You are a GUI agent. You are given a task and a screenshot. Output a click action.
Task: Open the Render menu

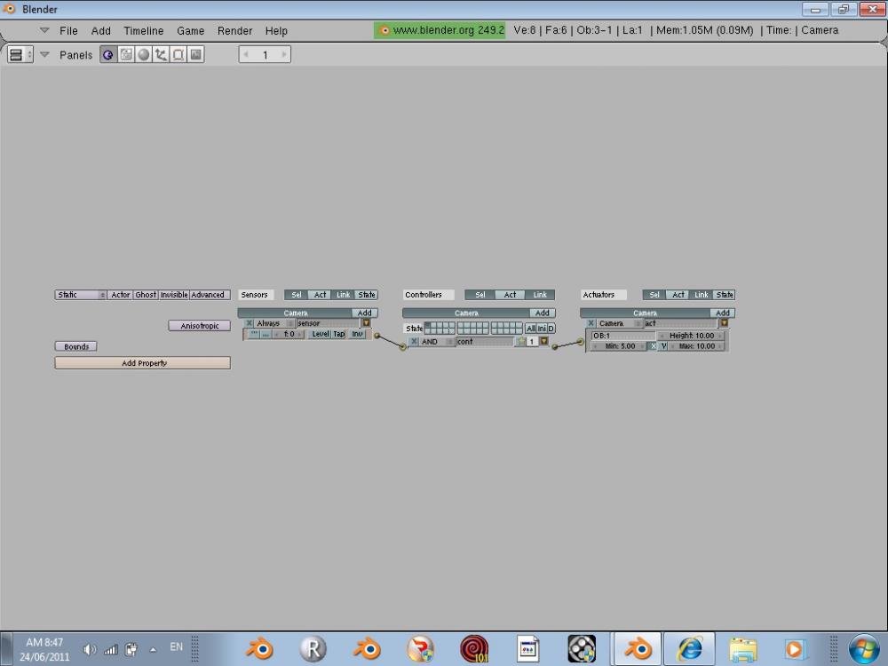(x=235, y=30)
